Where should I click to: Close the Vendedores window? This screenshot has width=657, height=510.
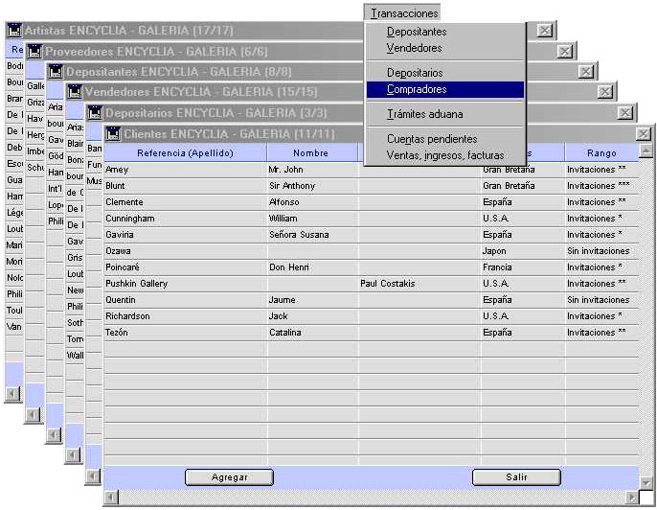coord(605,91)
